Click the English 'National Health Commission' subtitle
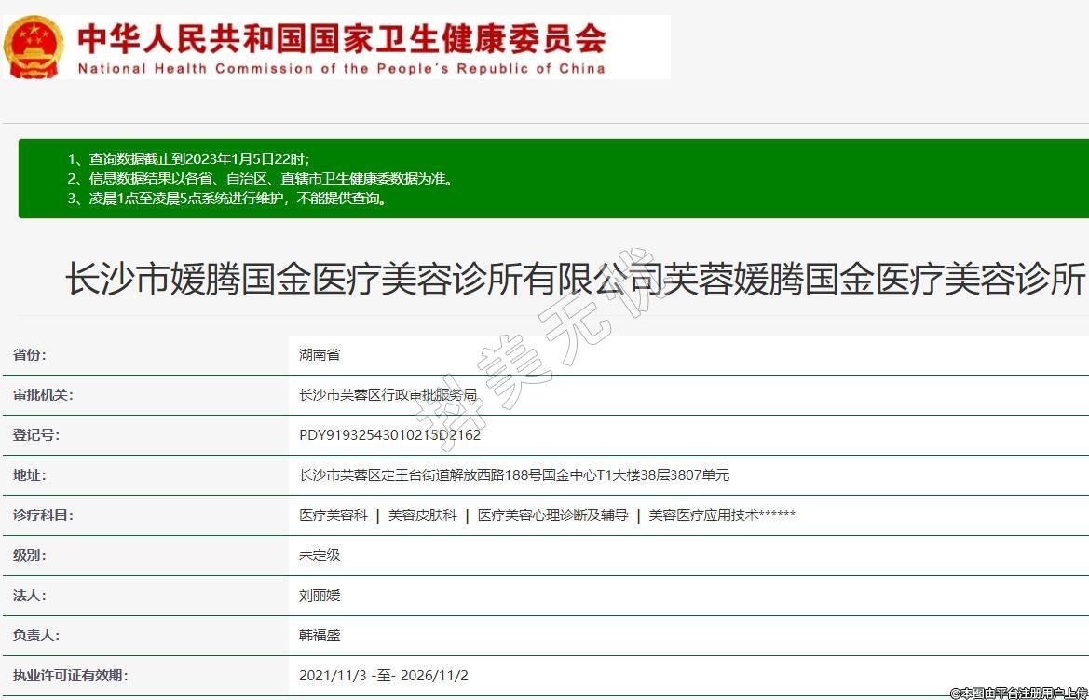Viewport: 1089px width, 700px height. point(341,68)
